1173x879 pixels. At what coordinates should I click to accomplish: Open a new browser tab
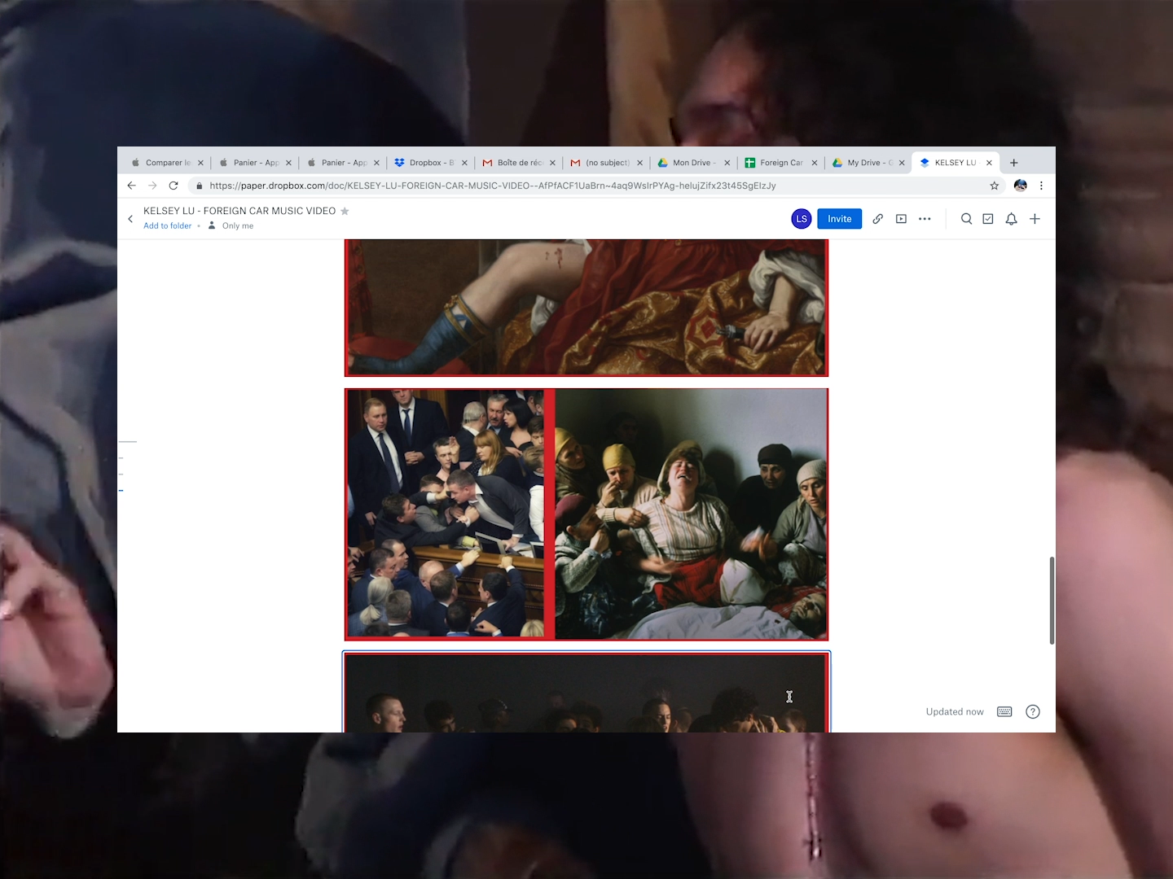click(1014, 163)
